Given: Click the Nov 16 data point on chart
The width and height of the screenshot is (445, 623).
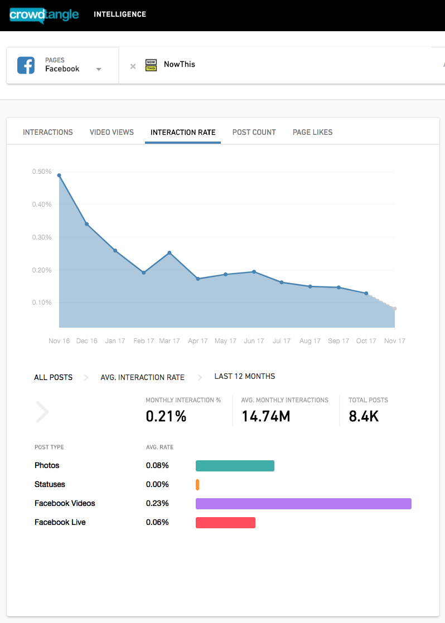Looking at the screenshot, I should (x=59, y=175).
